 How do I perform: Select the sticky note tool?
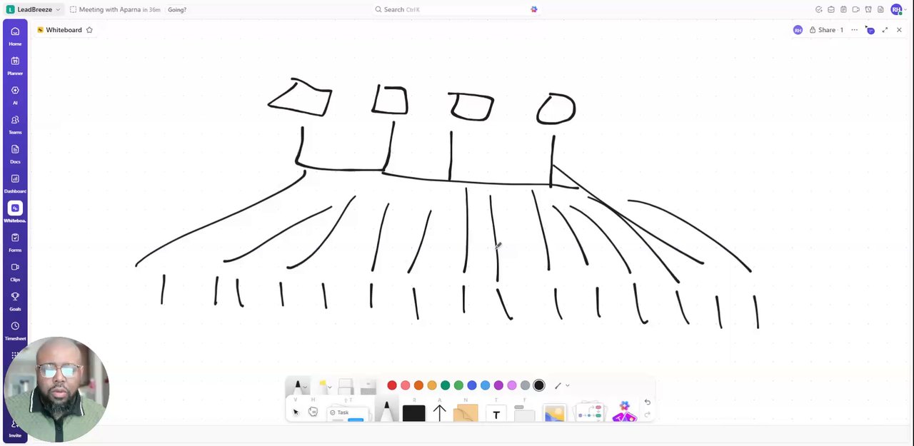[466, 412]
